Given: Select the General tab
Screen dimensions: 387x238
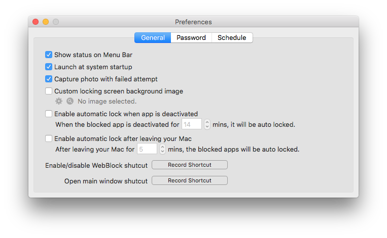Looking at the screenshot, I should click(x=153, y=37).
